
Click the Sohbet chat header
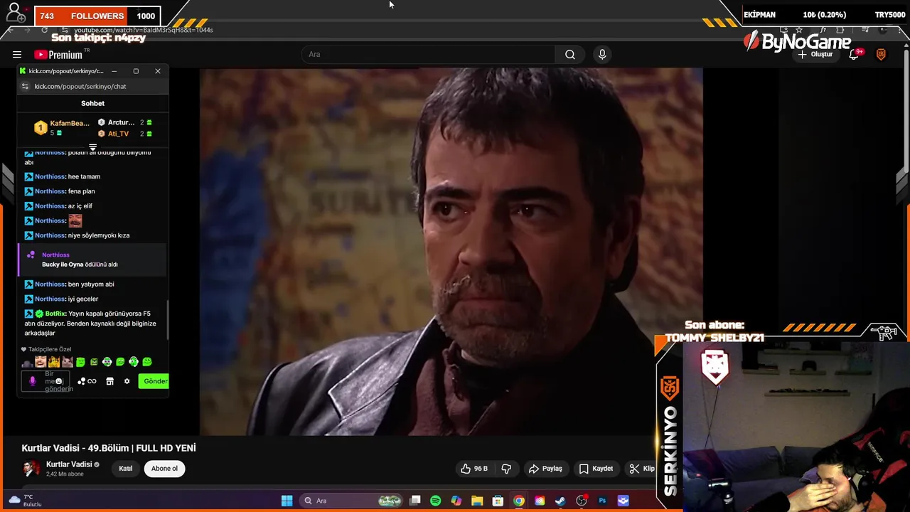[92, 103]
